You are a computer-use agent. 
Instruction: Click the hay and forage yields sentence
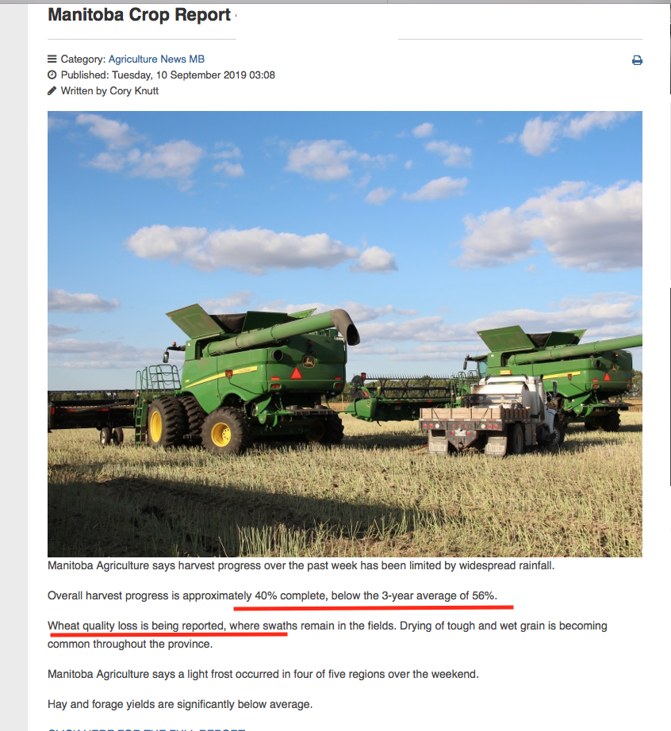point(180,704)
